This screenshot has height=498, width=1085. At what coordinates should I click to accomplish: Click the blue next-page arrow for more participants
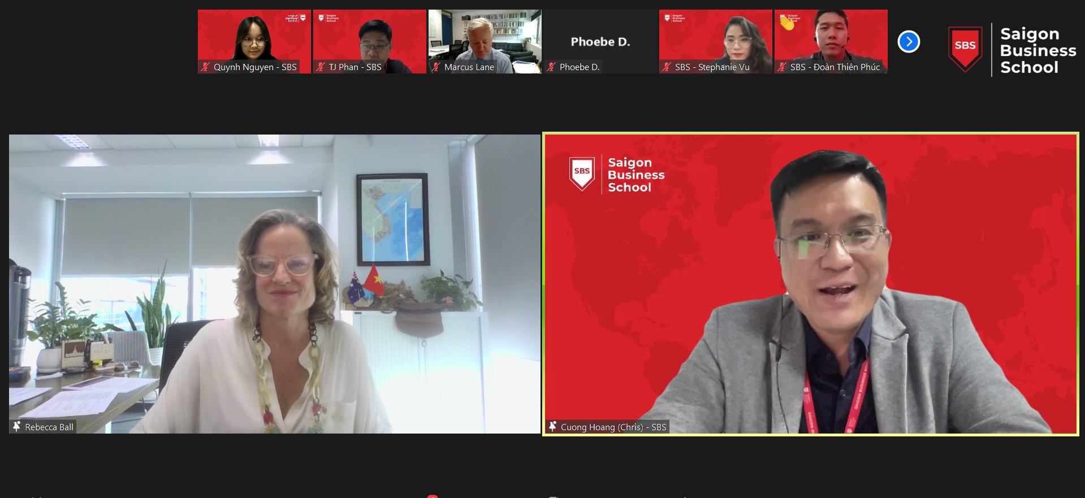pos(909,42)
